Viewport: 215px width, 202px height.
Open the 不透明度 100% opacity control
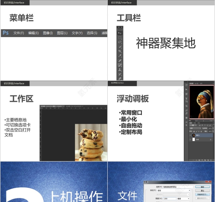(210, 128)
